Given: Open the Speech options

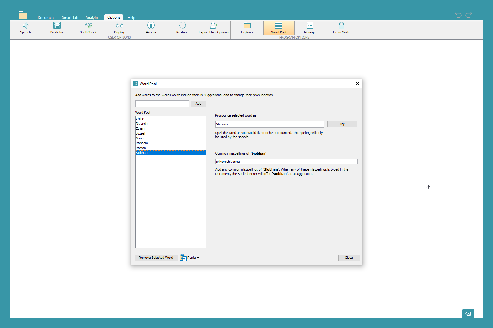Looking at the screenshot, I should 26,28.
